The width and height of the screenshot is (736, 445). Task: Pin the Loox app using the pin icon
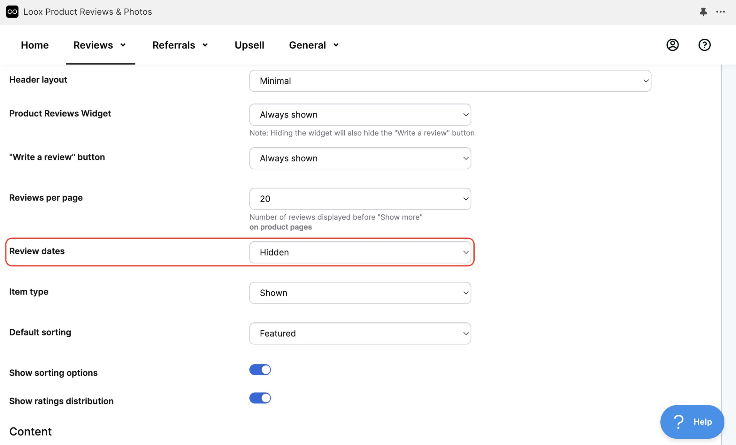click(703, 12)
